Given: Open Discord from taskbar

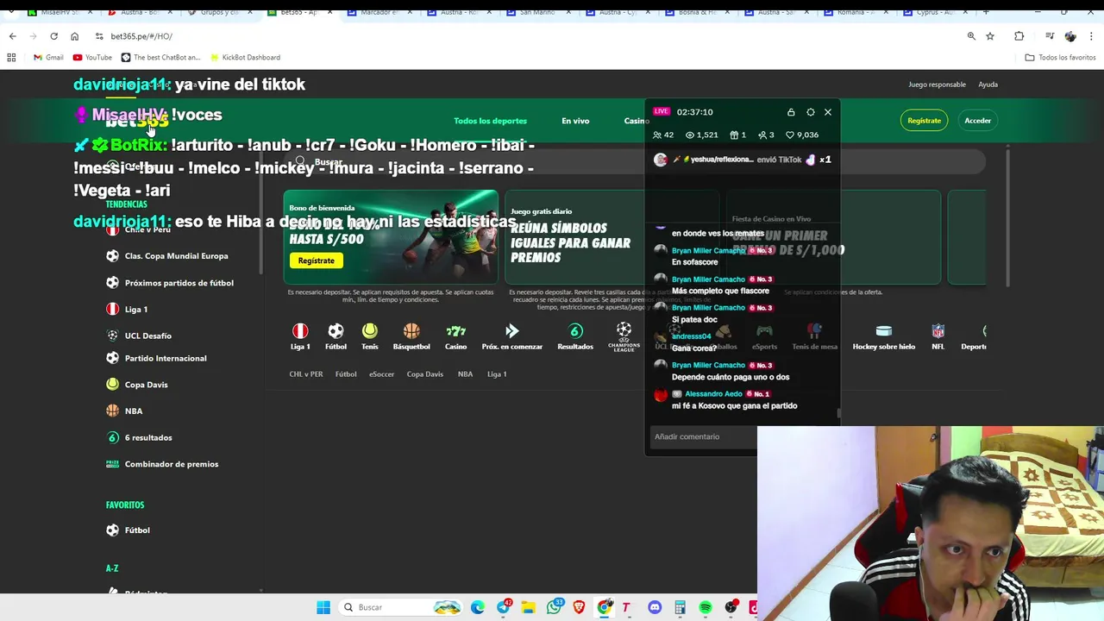Looking at the screenshot, I should 655,607.
